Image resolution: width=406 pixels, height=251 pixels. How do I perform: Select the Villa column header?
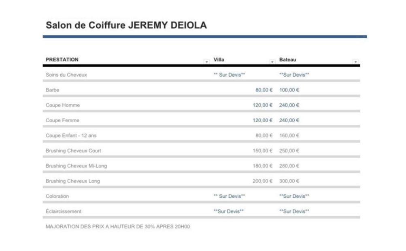[x=219, y=60]
